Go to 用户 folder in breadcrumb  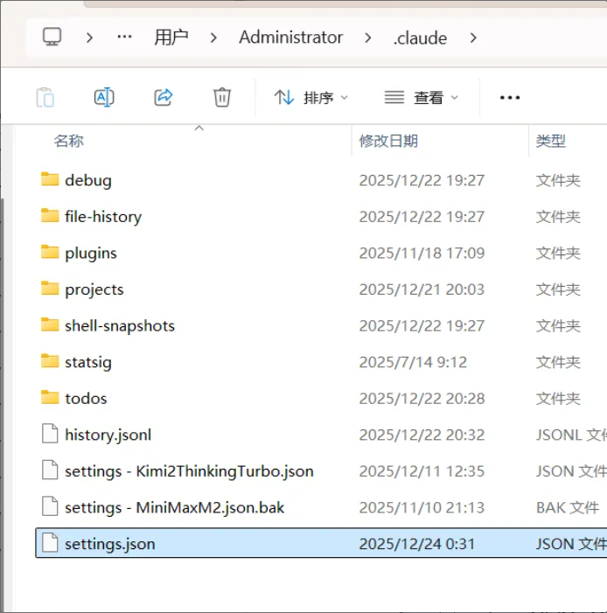[x=171, y=38]
